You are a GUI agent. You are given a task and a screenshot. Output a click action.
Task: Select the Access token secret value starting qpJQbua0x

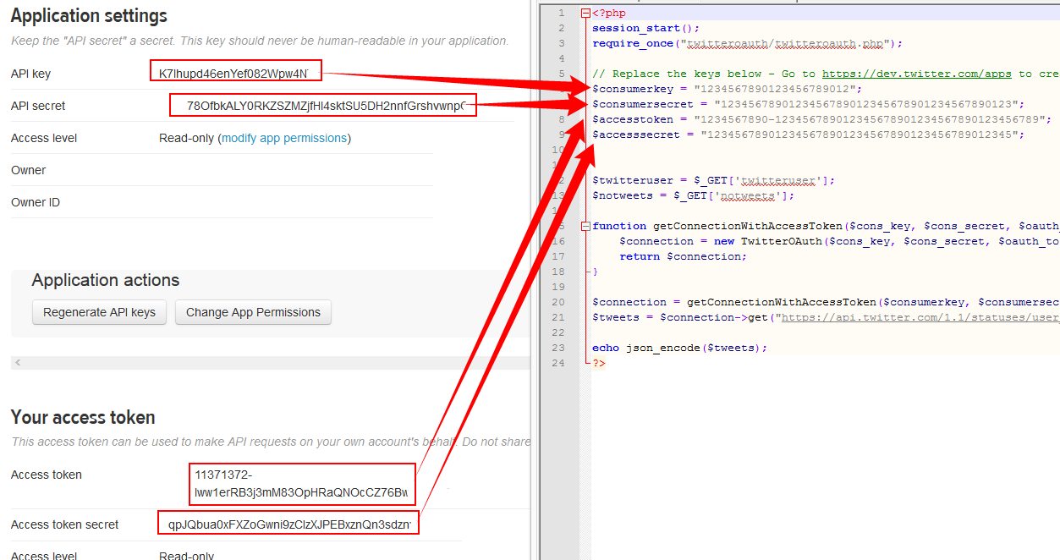[x=289, y=524]
